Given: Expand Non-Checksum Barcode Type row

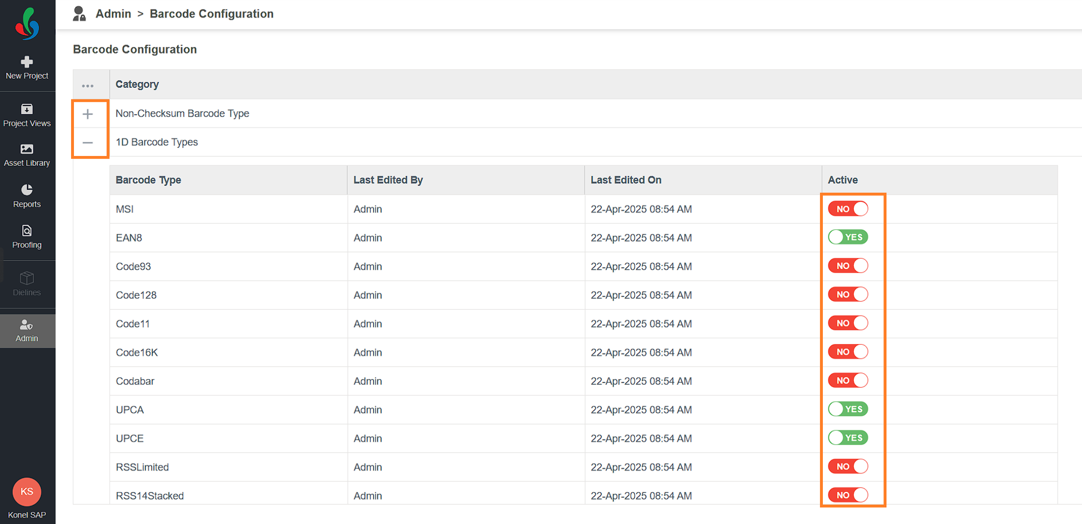Looking at the screenshot, I should click(88, 114).
